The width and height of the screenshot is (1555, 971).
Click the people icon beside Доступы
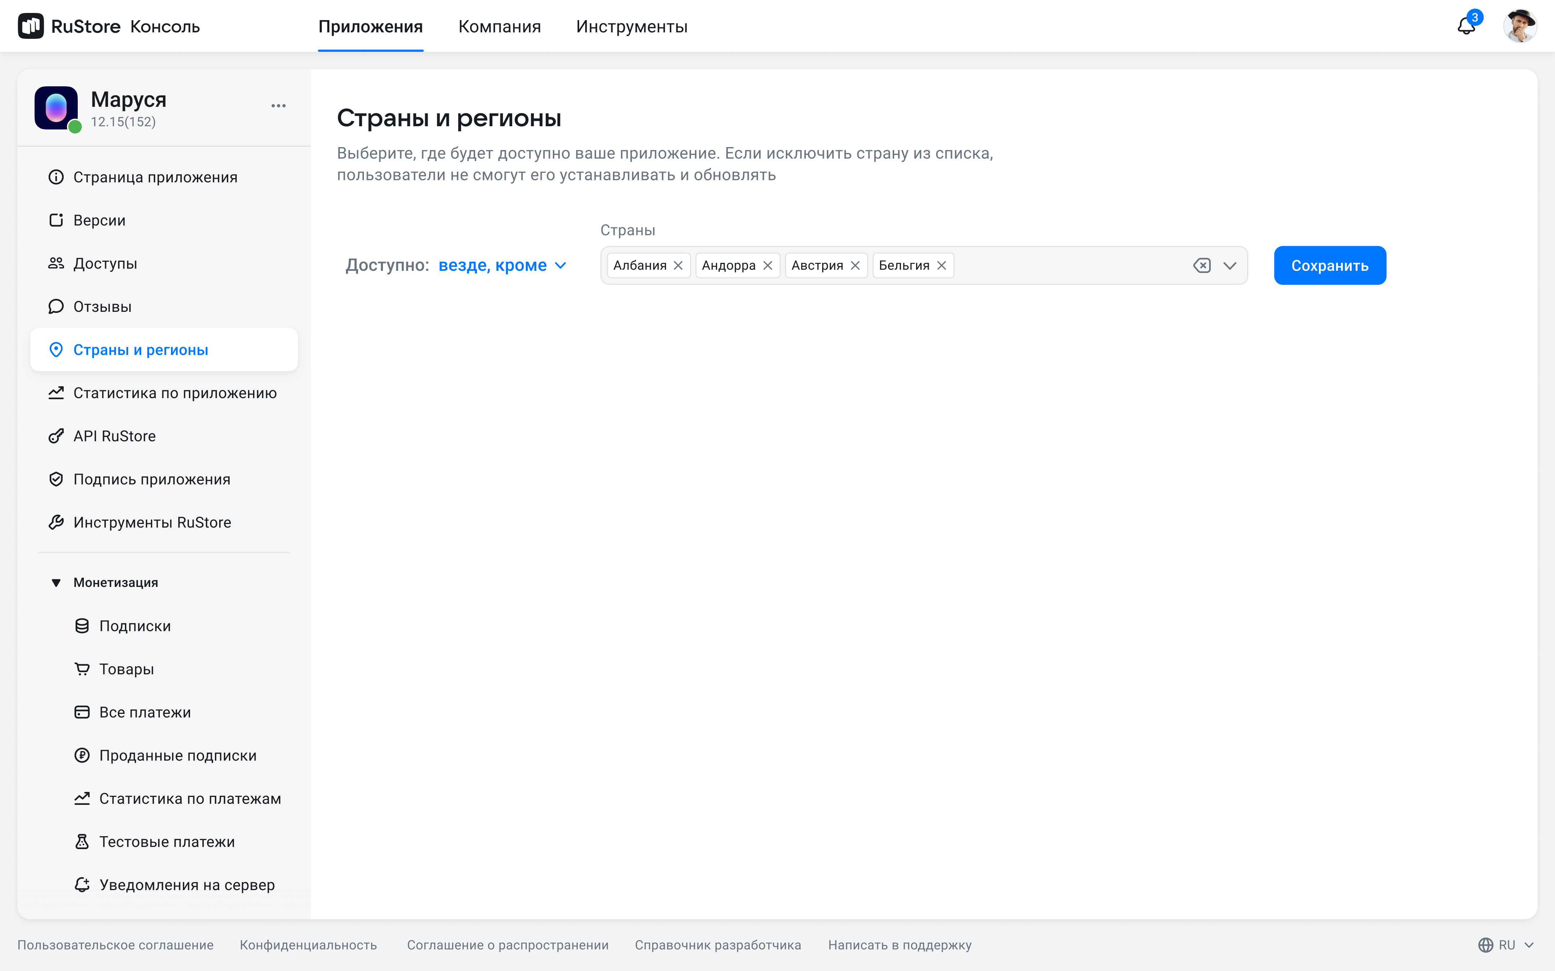[x=56, y=263]
